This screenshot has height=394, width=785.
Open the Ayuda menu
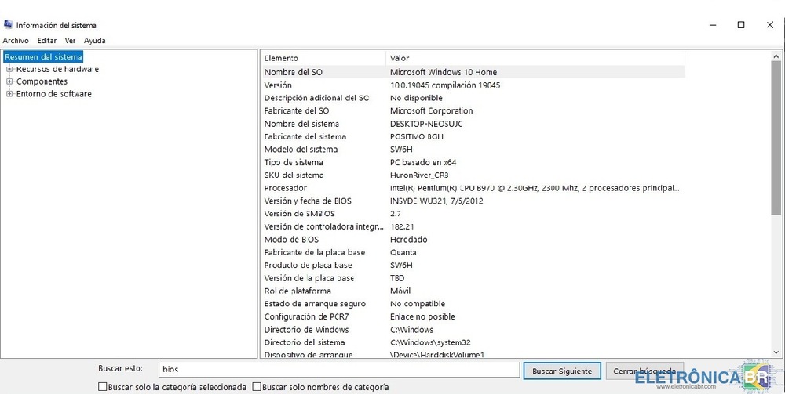tap(95, 41)
